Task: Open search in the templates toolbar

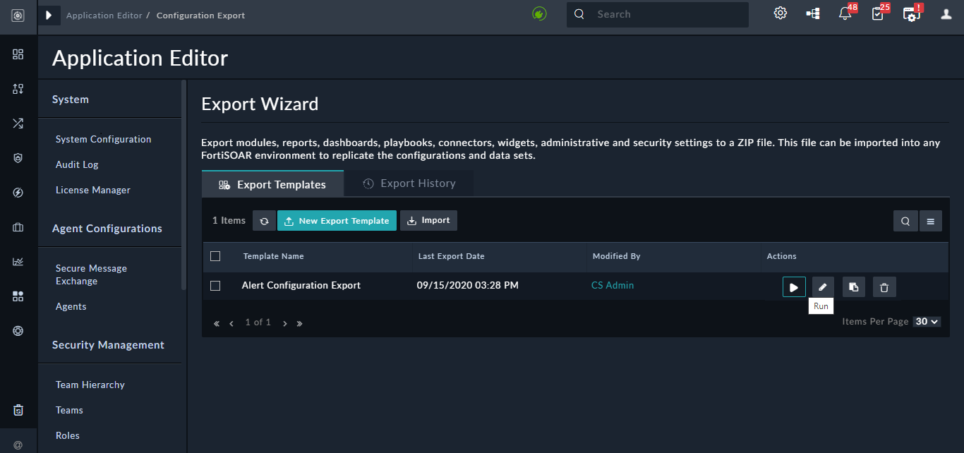Action: click(905, 220)
